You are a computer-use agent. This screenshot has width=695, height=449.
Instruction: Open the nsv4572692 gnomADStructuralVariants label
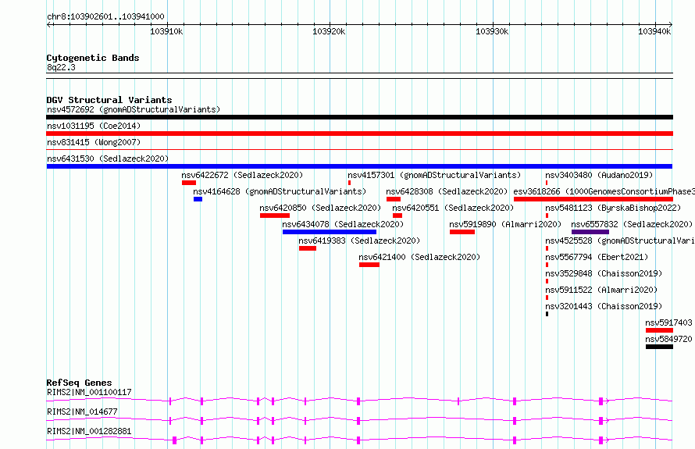(x=134, y=109)
